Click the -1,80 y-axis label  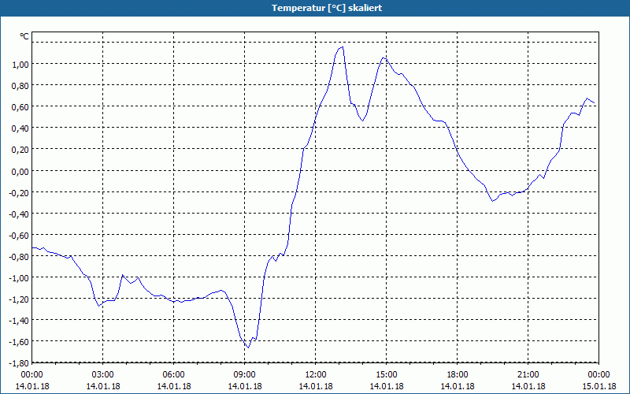pos(19,363)
